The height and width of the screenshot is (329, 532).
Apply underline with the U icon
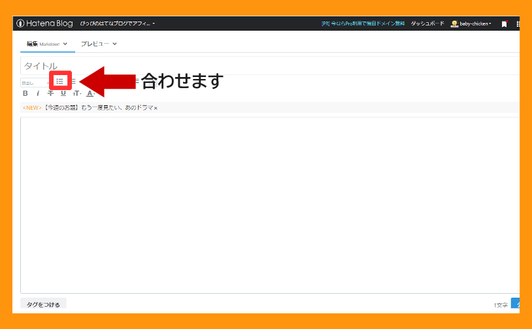click(63, 93)
